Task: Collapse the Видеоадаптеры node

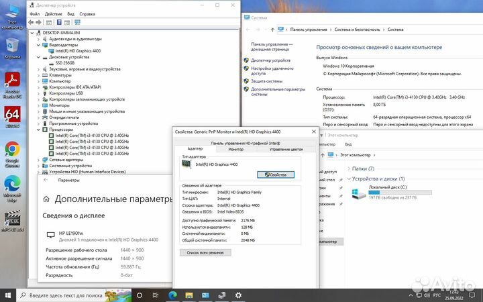Action: coord(38,45)
